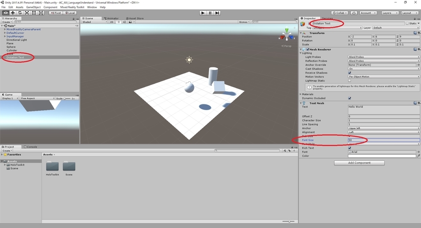Image resolution: width=421 pixels, height=228 pixels.
Task: Open the HoloToolkit folder thumbnail
Action: click(52, 166)
